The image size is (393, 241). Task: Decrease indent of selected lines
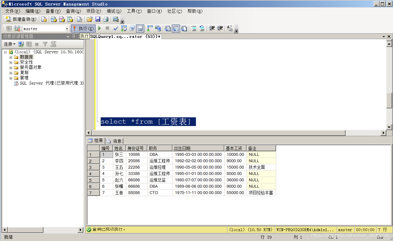[x=212, y=28]
